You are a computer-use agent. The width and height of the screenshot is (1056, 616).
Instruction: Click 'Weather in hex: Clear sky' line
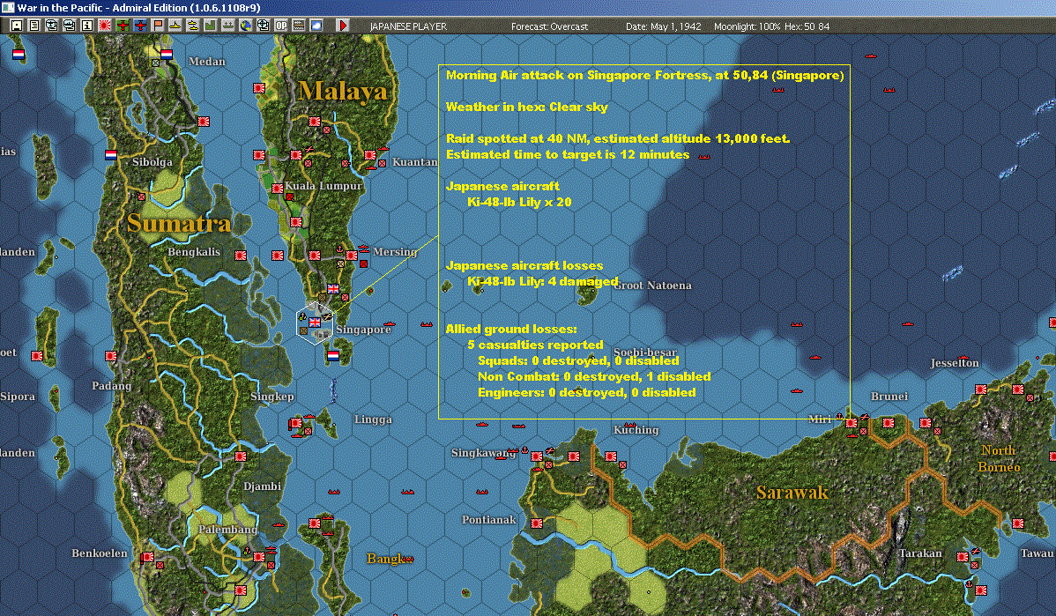click(x=526, y=107)
